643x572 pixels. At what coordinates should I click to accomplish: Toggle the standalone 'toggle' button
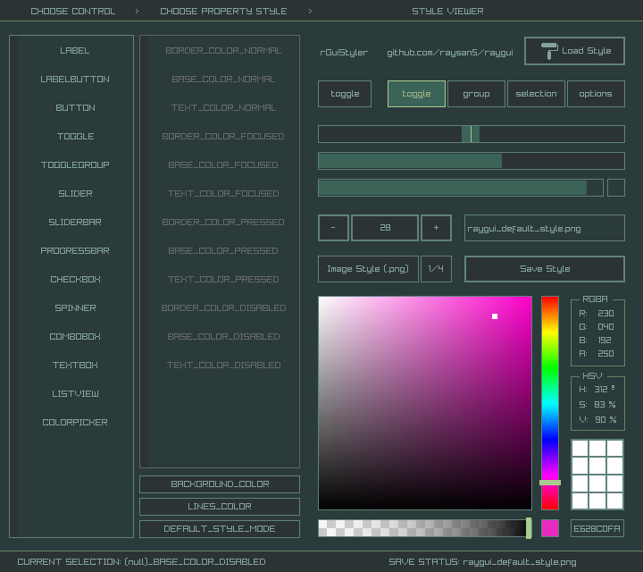point(345,94)
